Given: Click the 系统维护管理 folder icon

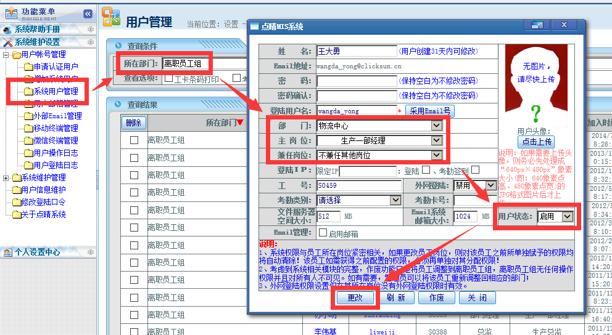Looking at the screenshot, I should click(17, 178).
